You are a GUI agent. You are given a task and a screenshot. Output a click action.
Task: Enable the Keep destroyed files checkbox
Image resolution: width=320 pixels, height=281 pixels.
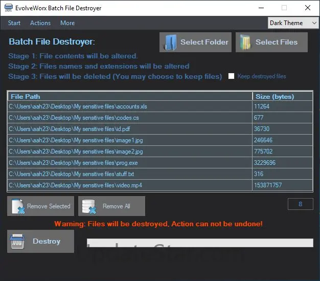231,76
